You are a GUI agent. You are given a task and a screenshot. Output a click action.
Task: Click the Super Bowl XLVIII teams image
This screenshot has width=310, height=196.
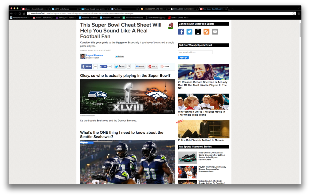(127, 97)
